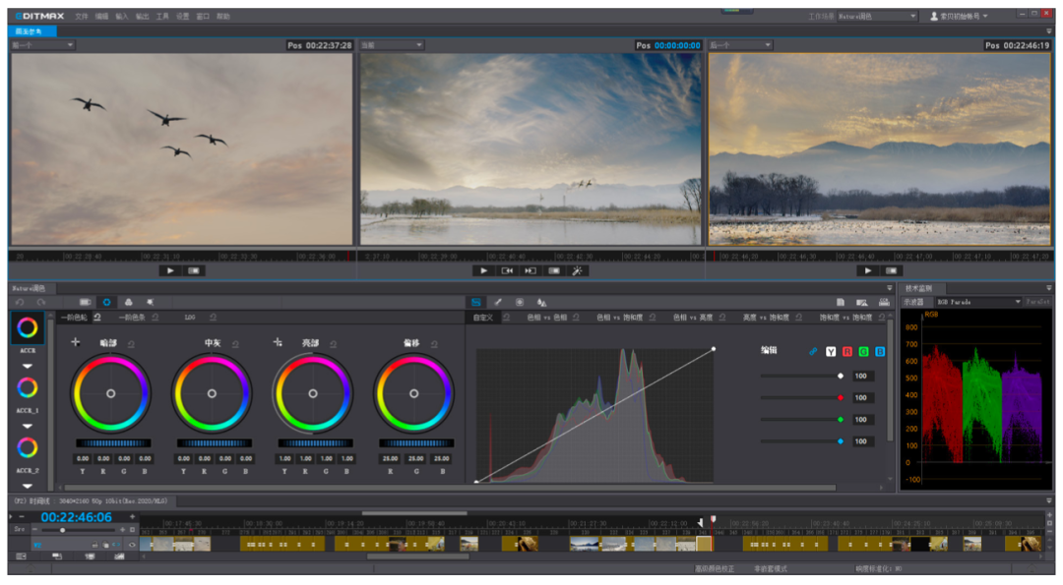Image resolution: width=1063 pixels, height=585 pixels.
Task: Collapse the technical monitor panel arrow
Action: [1049, 288]
